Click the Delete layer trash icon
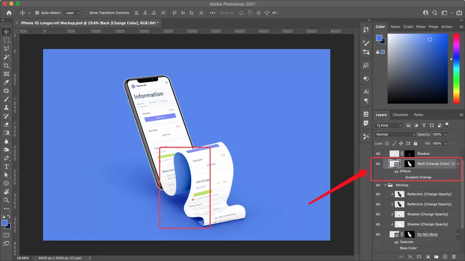The width and height of the screenshot is (465, 261). point(454,257)
